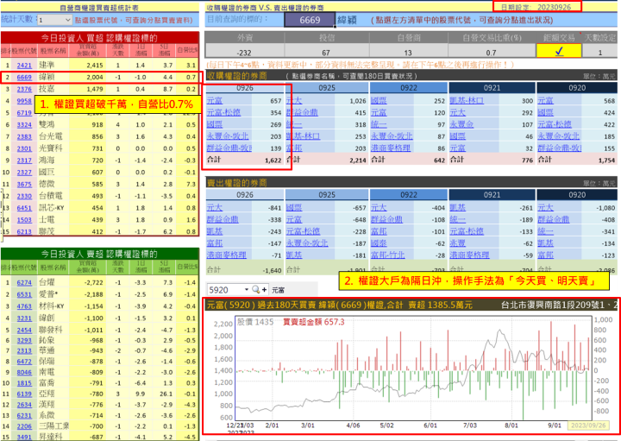621x441 pixels.
Task: Click 永豐金-敦北 broker under 0926 buyers
Action: pyautogui.click(x=228, y=136)
